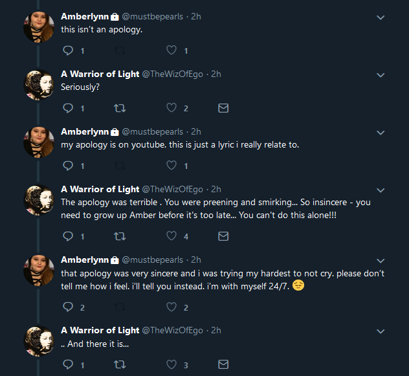Open the dropdown arrow on "The apology was terrible" tweet

[x=381, y=190]
